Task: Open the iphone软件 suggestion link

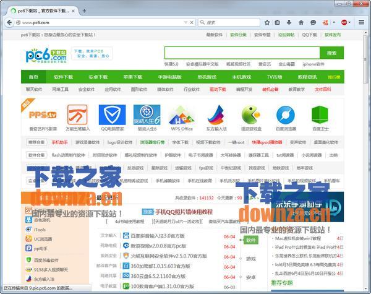Action: 313,64
